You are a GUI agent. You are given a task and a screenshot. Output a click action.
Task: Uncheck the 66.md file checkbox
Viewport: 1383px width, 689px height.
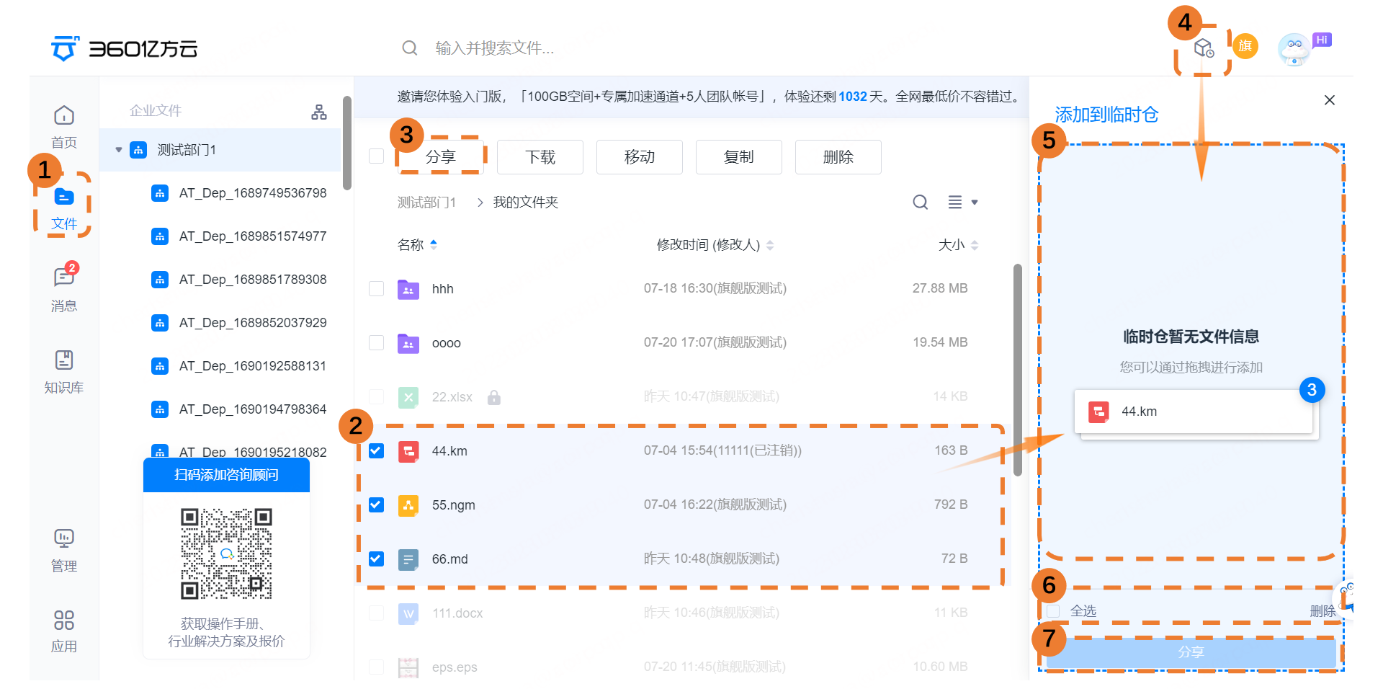click(376, 559)
